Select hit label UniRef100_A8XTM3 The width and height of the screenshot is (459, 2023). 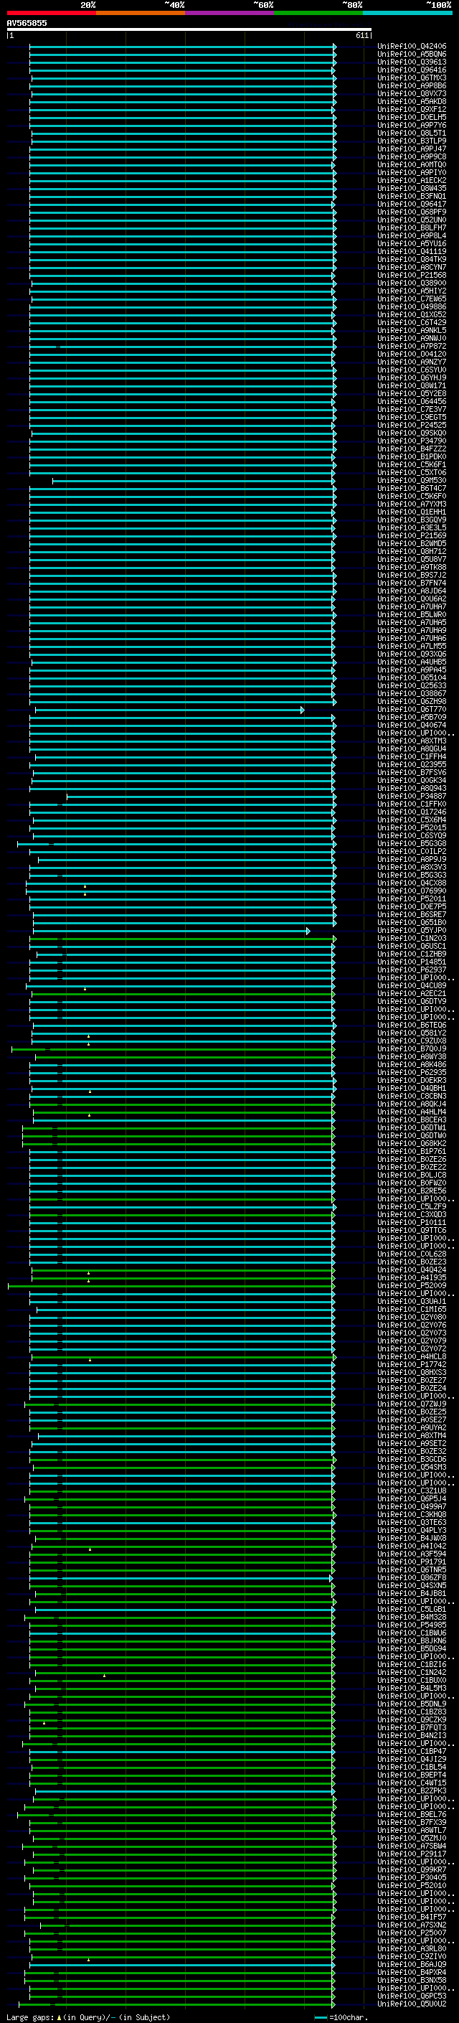pyautogui.click(x=412, y=741)
